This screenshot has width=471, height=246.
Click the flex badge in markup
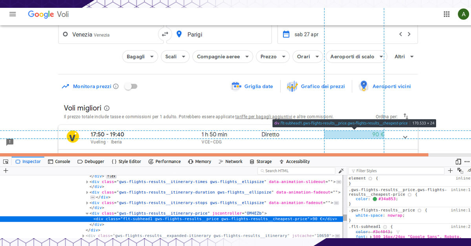[x=112, y=177]
